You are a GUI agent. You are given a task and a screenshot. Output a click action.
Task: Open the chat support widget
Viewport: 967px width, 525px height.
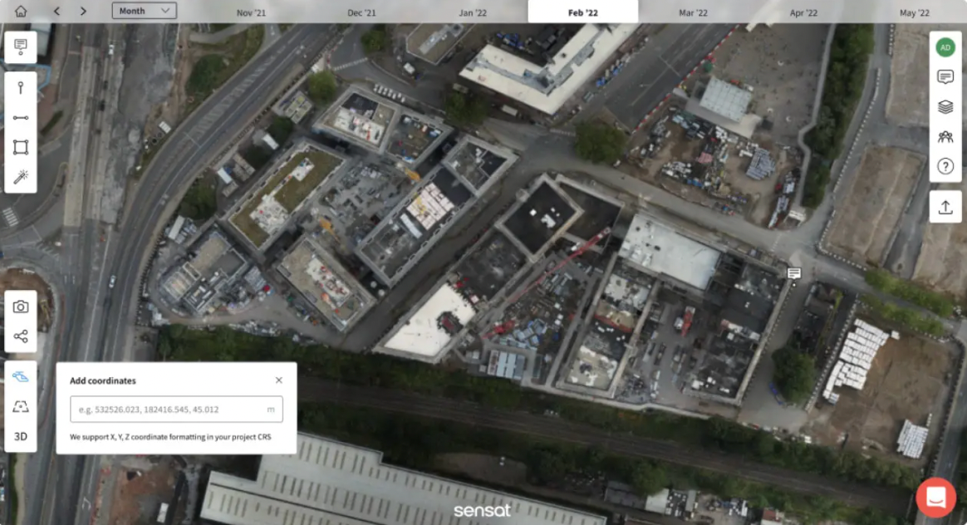[x=935, y=498]
